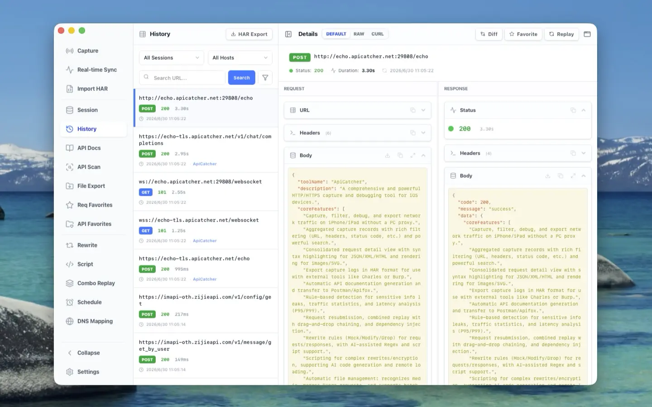Collapse the sidebar with Collapse chevron
Viewport: 652px width, 407px height.
tap(70, 353)
